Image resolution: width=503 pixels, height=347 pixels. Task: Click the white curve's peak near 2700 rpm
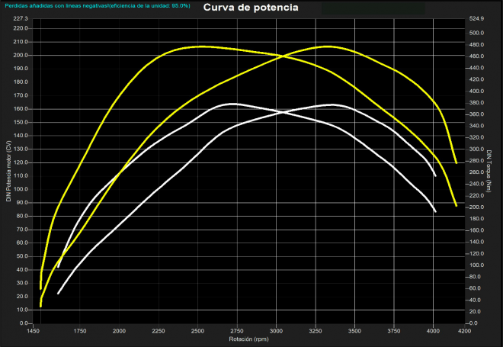(232, 104)
